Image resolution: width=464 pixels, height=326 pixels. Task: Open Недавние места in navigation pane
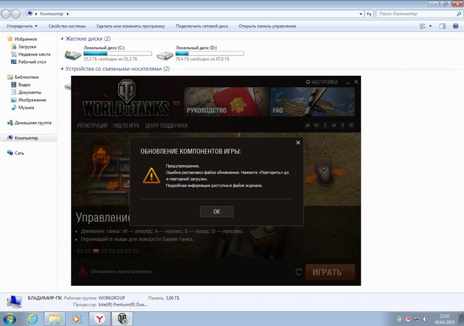pyautogui.click(x=34, y=54)
